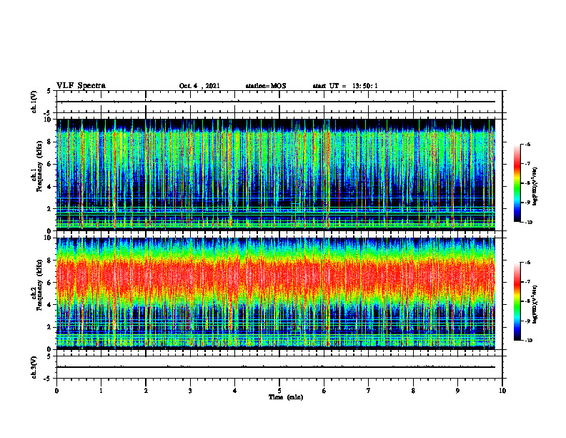Click the "ch.1(V)" waveform axis label
This screenshot has height=438, width=566.
pyautogui.click(x=34, y=102)
